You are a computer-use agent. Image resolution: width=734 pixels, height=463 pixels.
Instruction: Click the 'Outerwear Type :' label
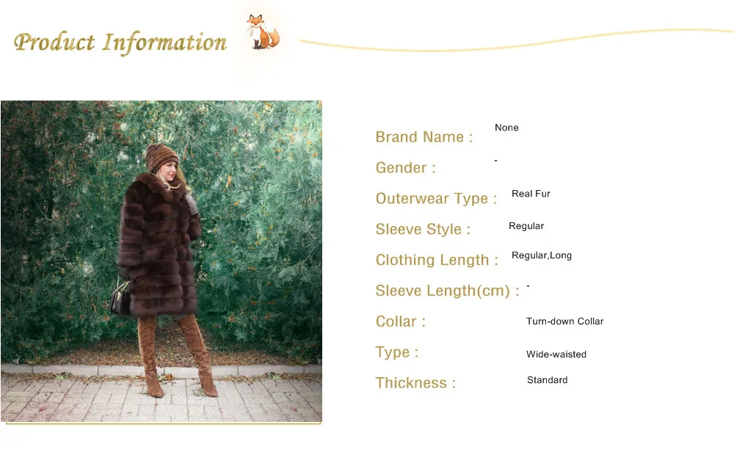(x=436, y=199)
